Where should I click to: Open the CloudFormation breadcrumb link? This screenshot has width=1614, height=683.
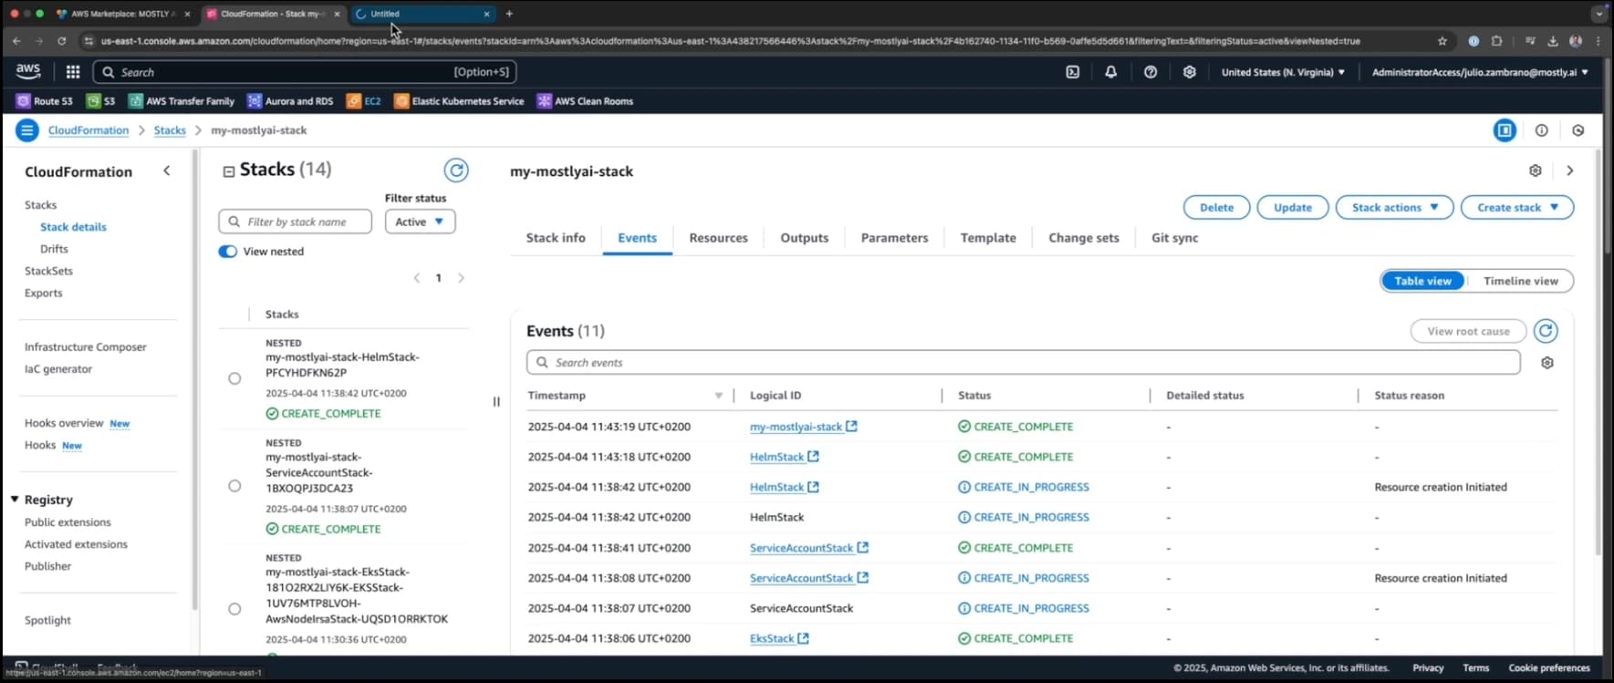coord(89,130)
